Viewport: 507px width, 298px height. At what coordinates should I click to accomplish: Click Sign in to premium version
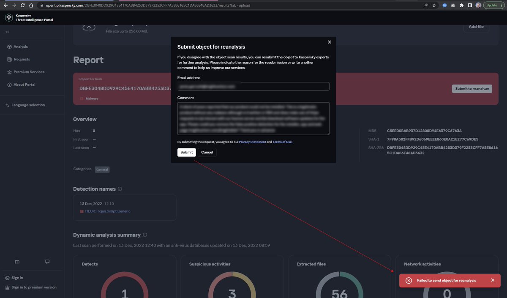tap(34, 287)
